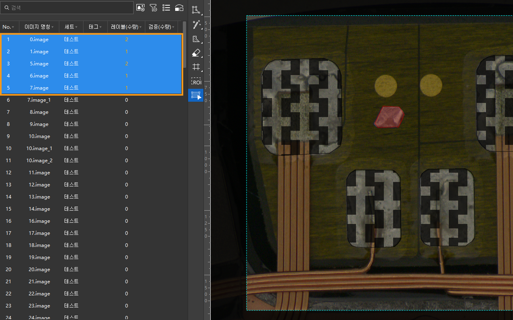The image size is (513, 320).
Task: Open image import settings icon
Action: coord(140,8)
